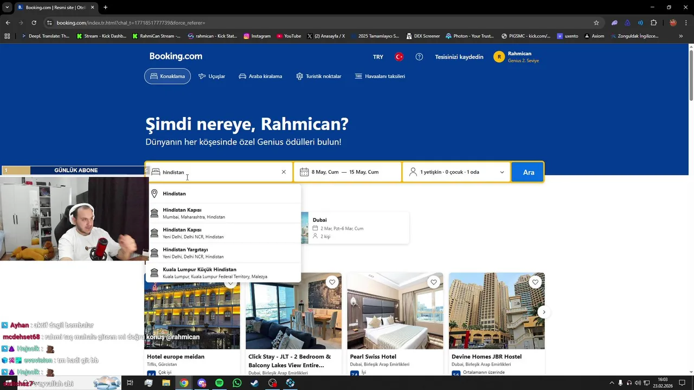Open Spotify from taskbar
The height and width of the screenshot is (390, 694).
pos(219,383)
